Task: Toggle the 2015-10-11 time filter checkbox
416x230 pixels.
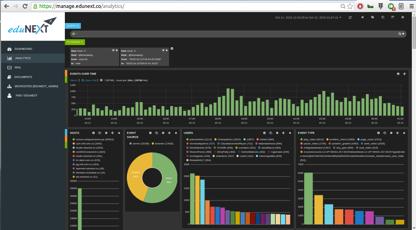Action: click(x=163, y=50)
